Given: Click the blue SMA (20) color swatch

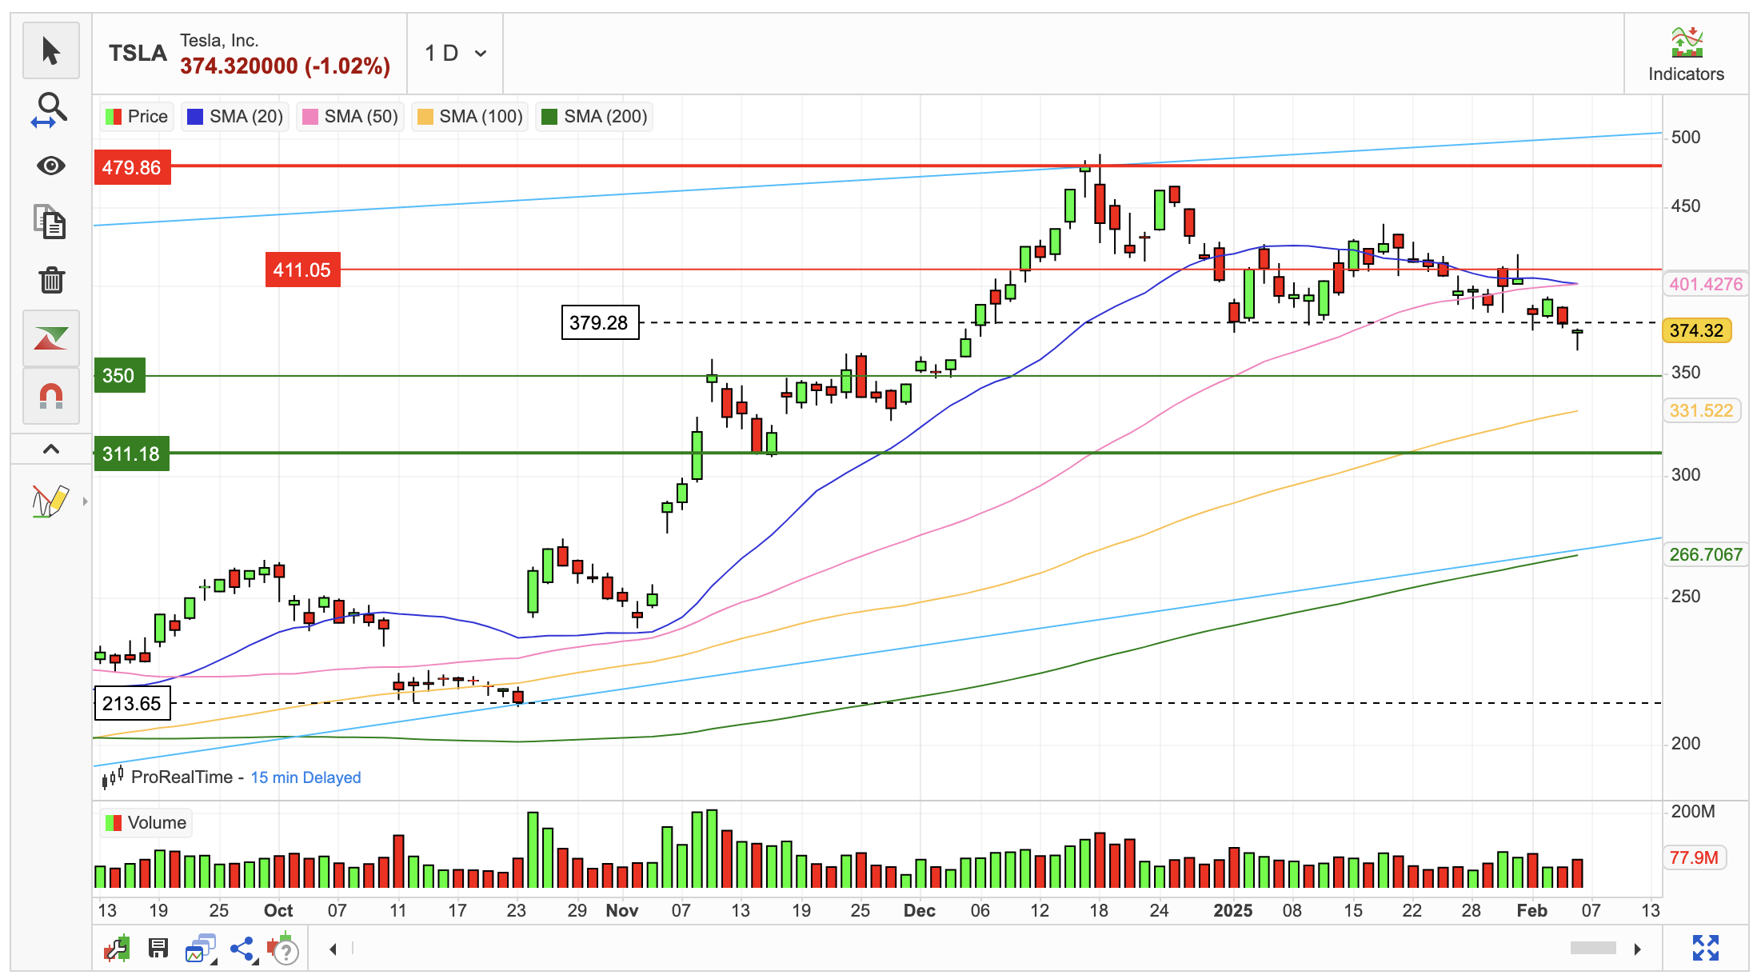Looking at the screenshot, I should coord(194,117).
